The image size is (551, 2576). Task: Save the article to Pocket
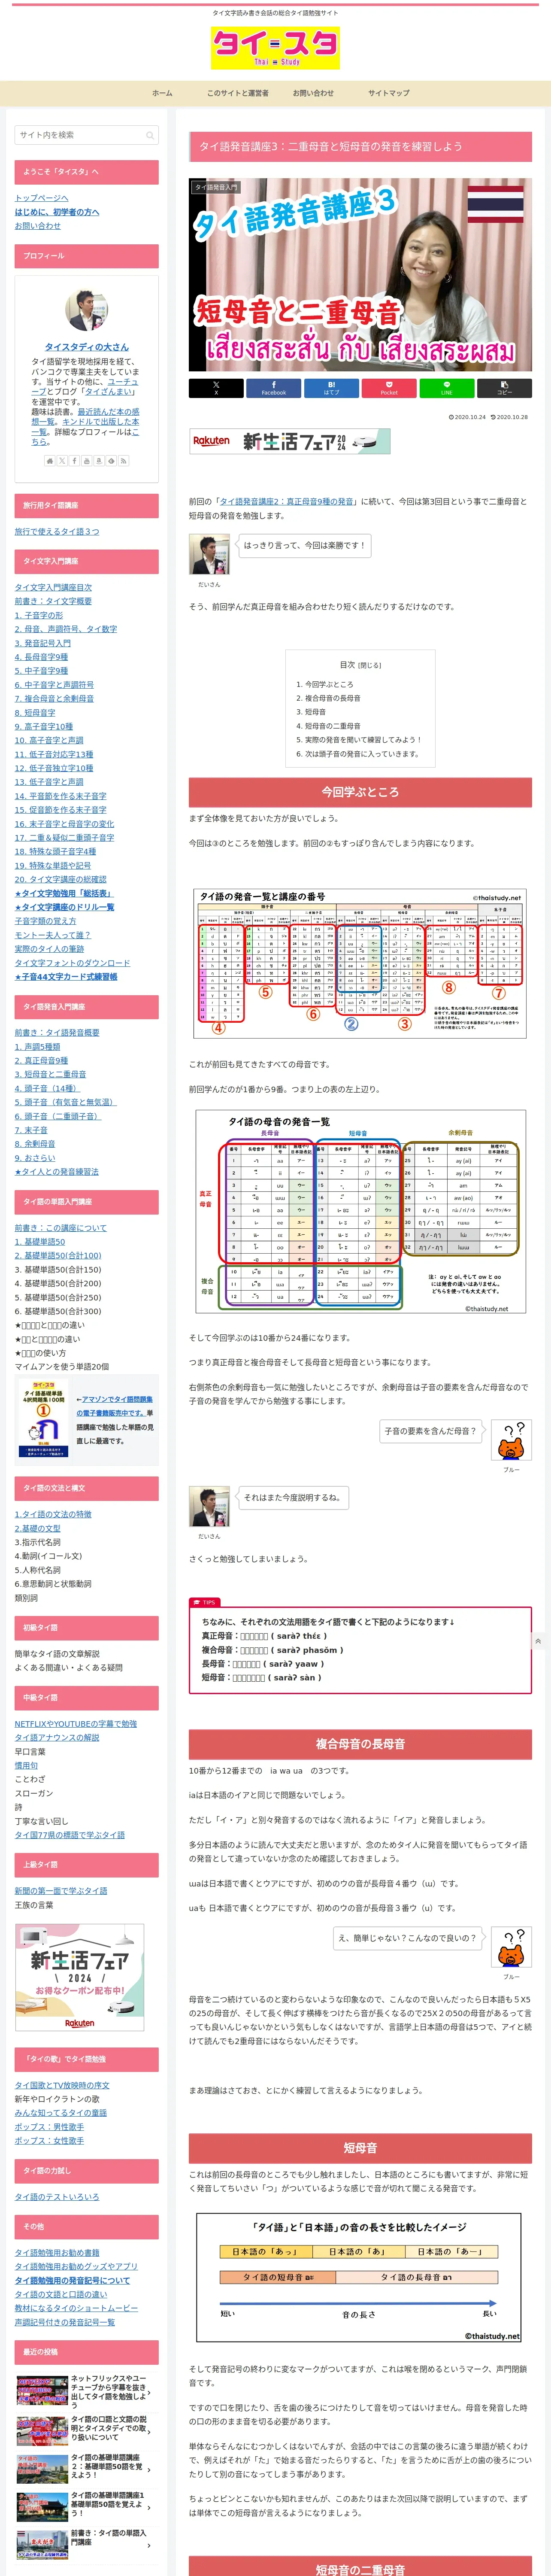click(389, 388)
